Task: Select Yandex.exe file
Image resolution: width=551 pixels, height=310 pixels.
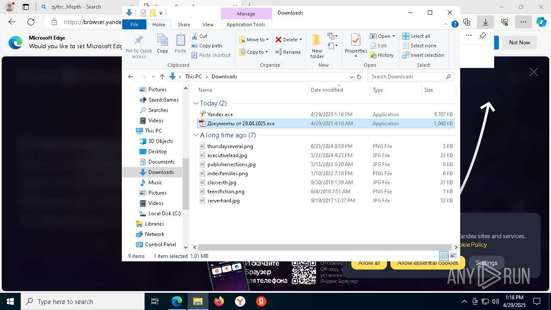Action: click(325, 115)
